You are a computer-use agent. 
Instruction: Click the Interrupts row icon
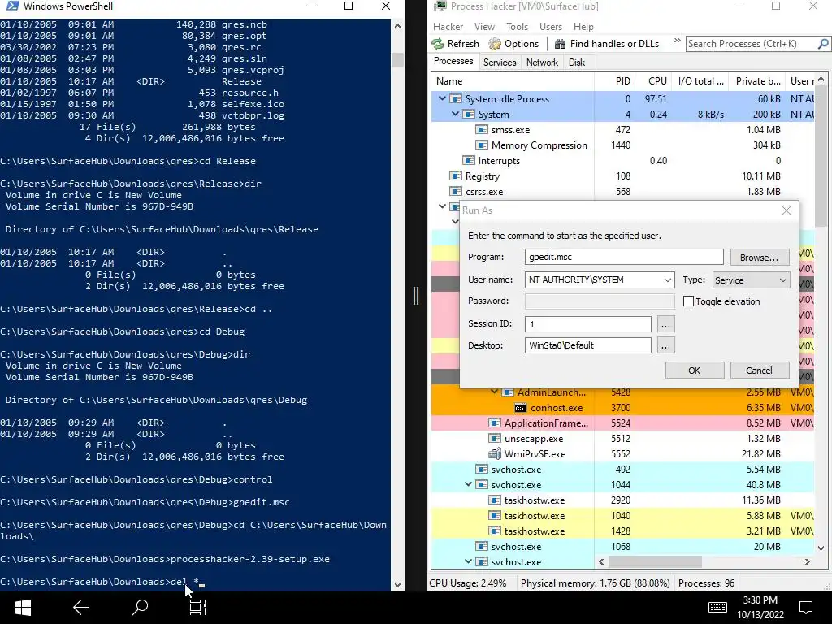(469, 161)
